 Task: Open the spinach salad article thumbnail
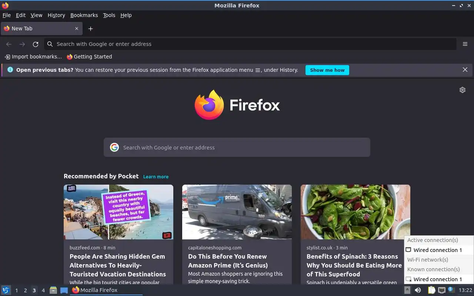[x=355, y=212]
